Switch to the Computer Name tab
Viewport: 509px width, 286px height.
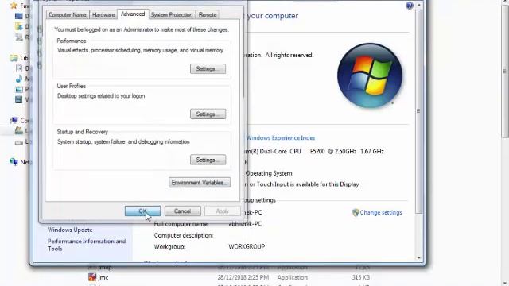tap(67, 14)
